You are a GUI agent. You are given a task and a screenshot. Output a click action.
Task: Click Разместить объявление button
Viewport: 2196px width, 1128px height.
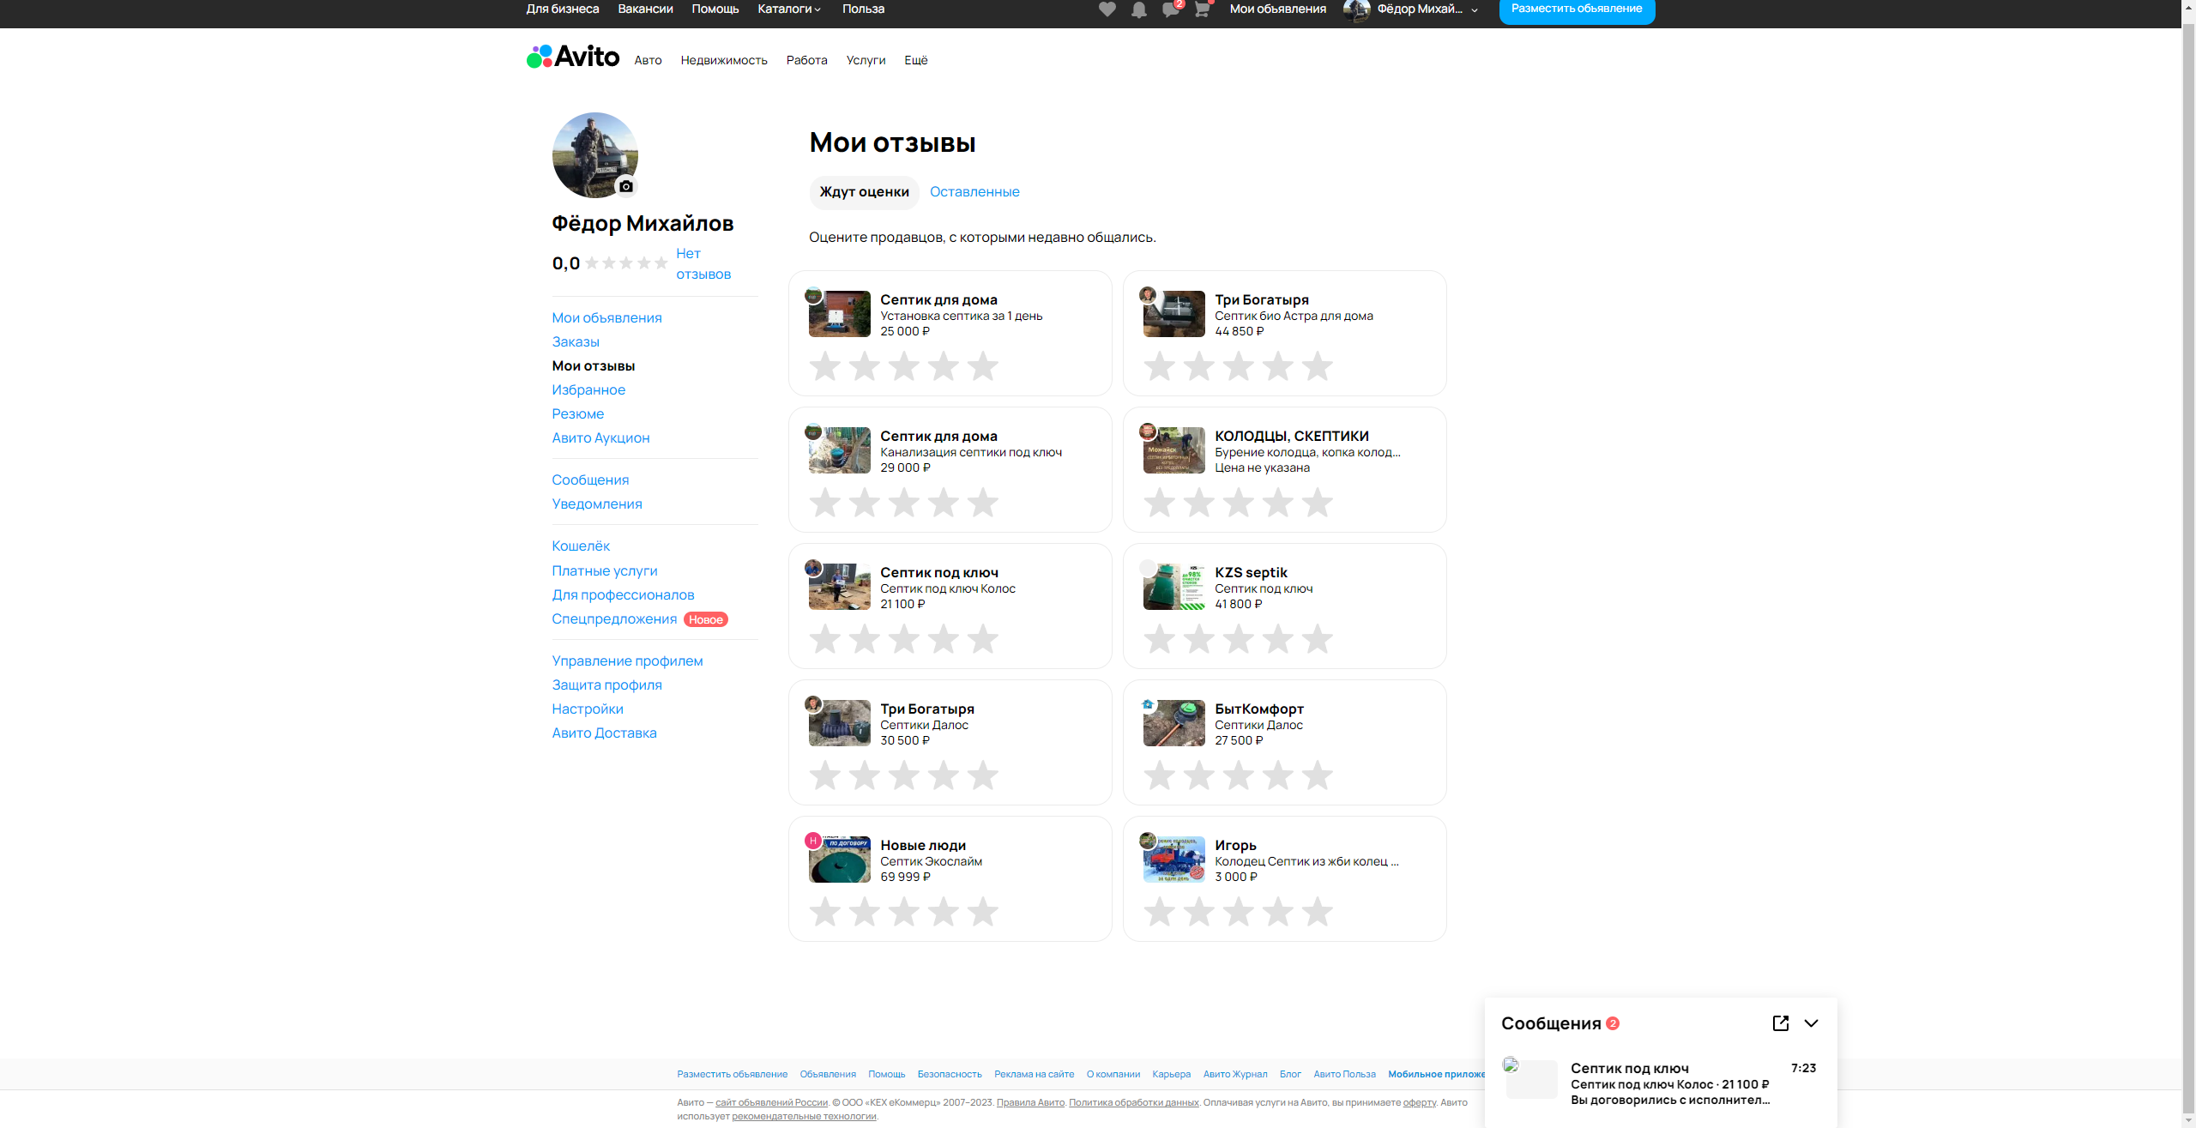[x=1576, y=9]
